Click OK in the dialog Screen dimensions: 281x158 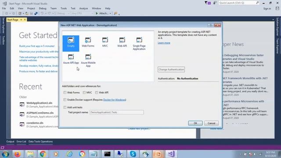coord(195,123)
